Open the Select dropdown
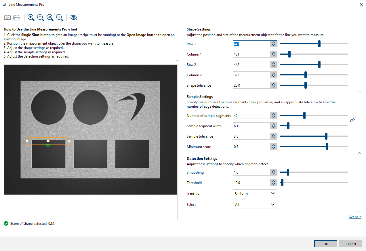The width and height of the screenshot is (366, 251). tap(255, 205)
